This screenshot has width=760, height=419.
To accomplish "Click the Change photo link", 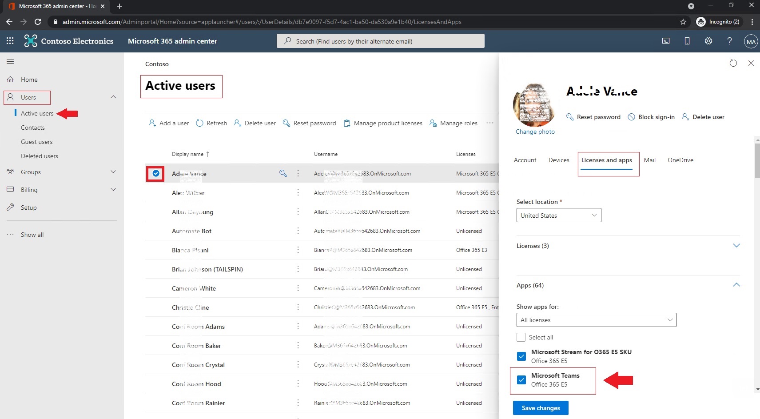I will 535,132.
